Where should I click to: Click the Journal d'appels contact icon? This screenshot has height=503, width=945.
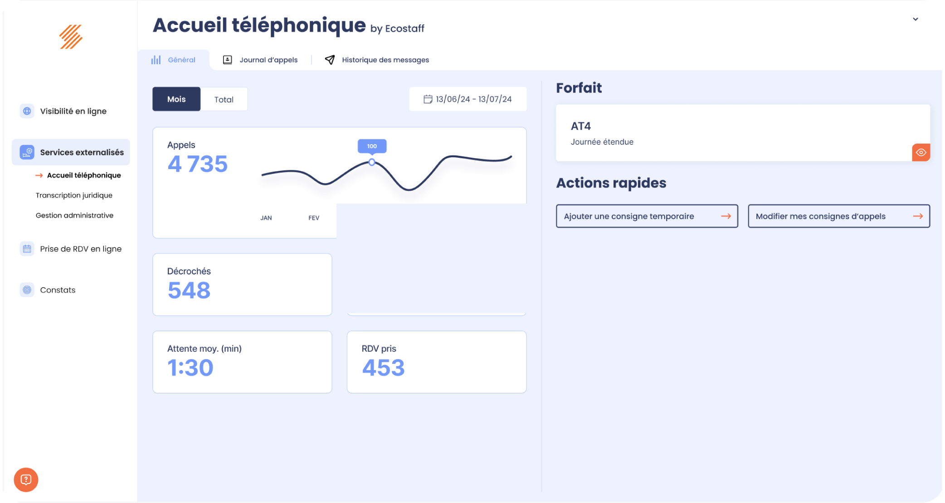coord(228,60)
